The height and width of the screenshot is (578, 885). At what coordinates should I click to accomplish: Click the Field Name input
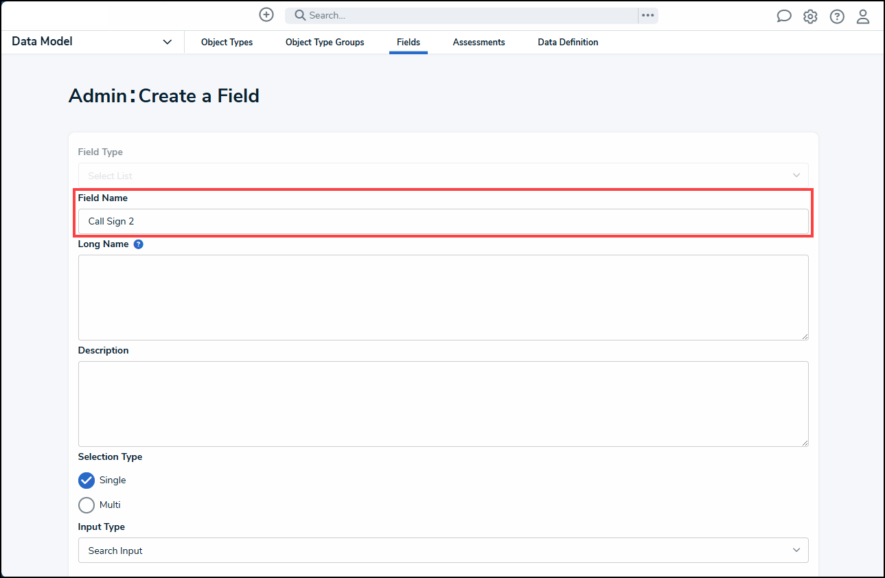444,221
